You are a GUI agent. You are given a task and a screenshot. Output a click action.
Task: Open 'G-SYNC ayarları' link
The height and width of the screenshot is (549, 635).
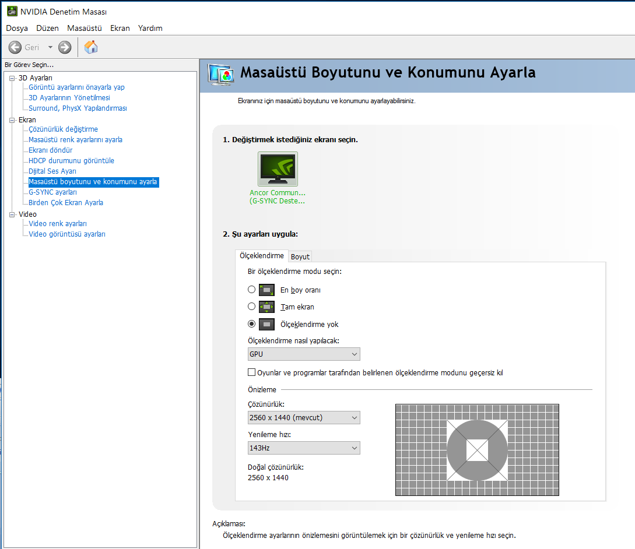[52, 193]
